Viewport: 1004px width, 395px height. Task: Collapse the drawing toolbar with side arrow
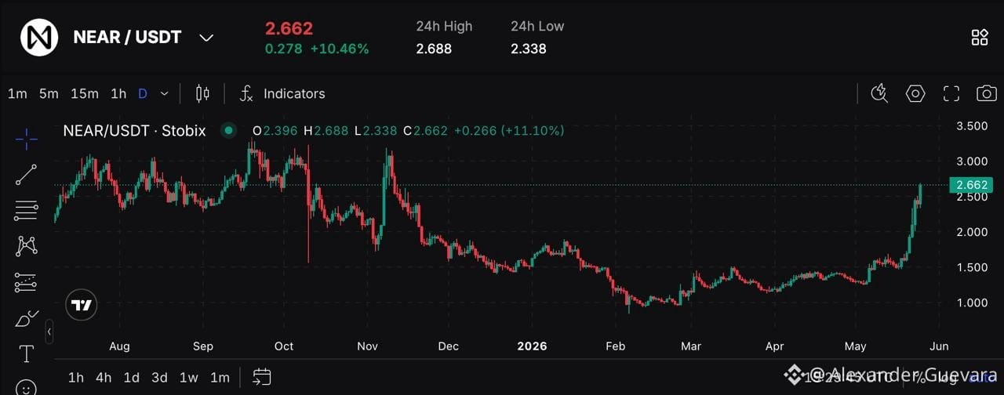click(x=49, y=332)
